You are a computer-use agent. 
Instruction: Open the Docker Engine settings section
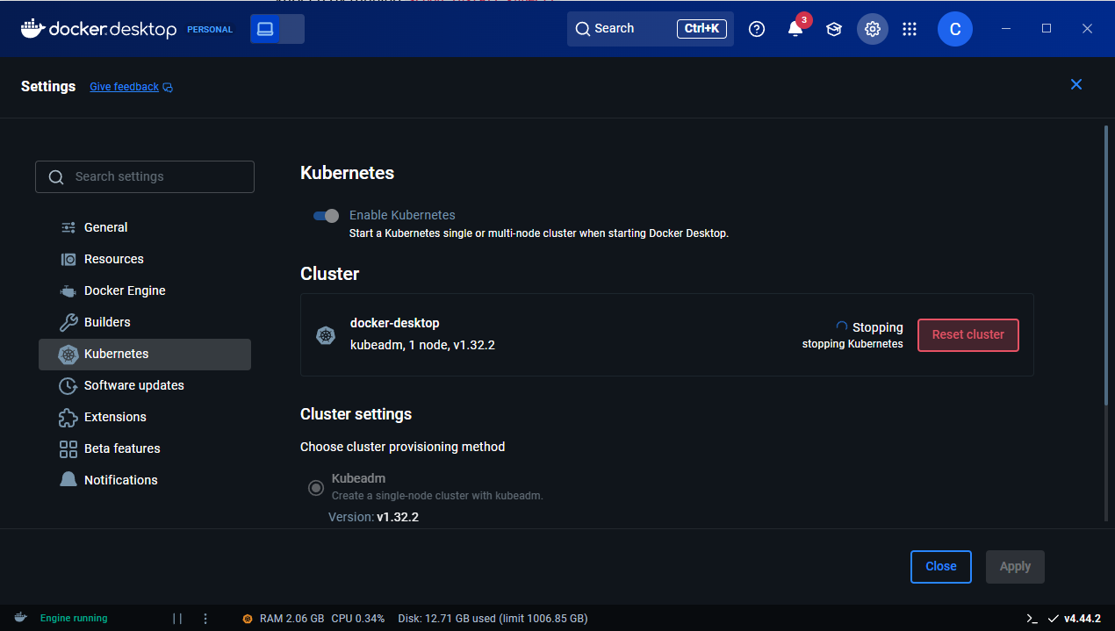coord(125,290)
